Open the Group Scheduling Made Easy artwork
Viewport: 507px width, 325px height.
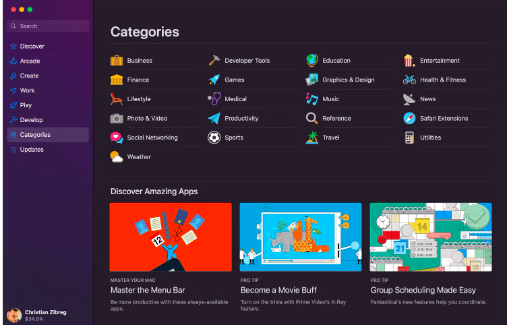431,237
